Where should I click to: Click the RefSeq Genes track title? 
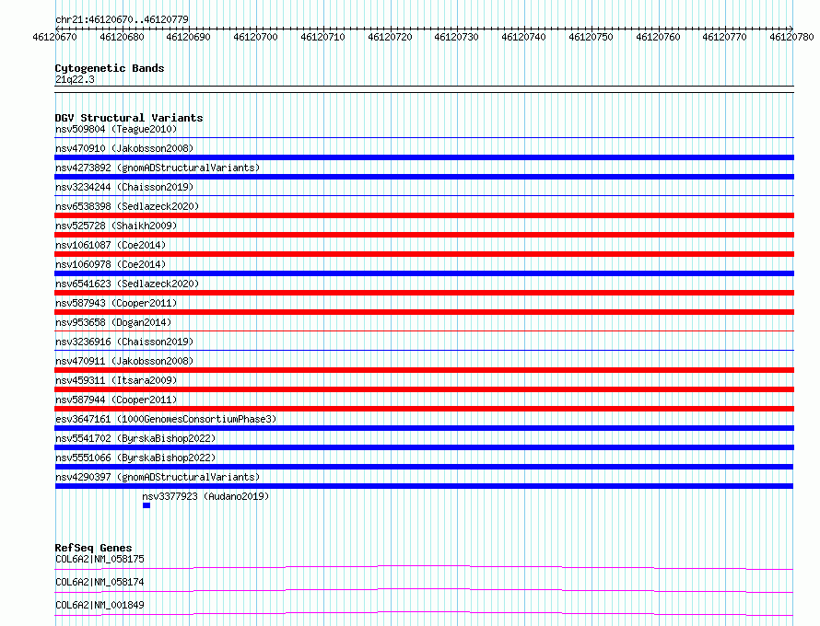click(93, 548)
